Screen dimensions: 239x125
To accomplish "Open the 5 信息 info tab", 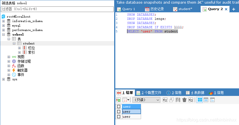I will (x=216, y=93).
